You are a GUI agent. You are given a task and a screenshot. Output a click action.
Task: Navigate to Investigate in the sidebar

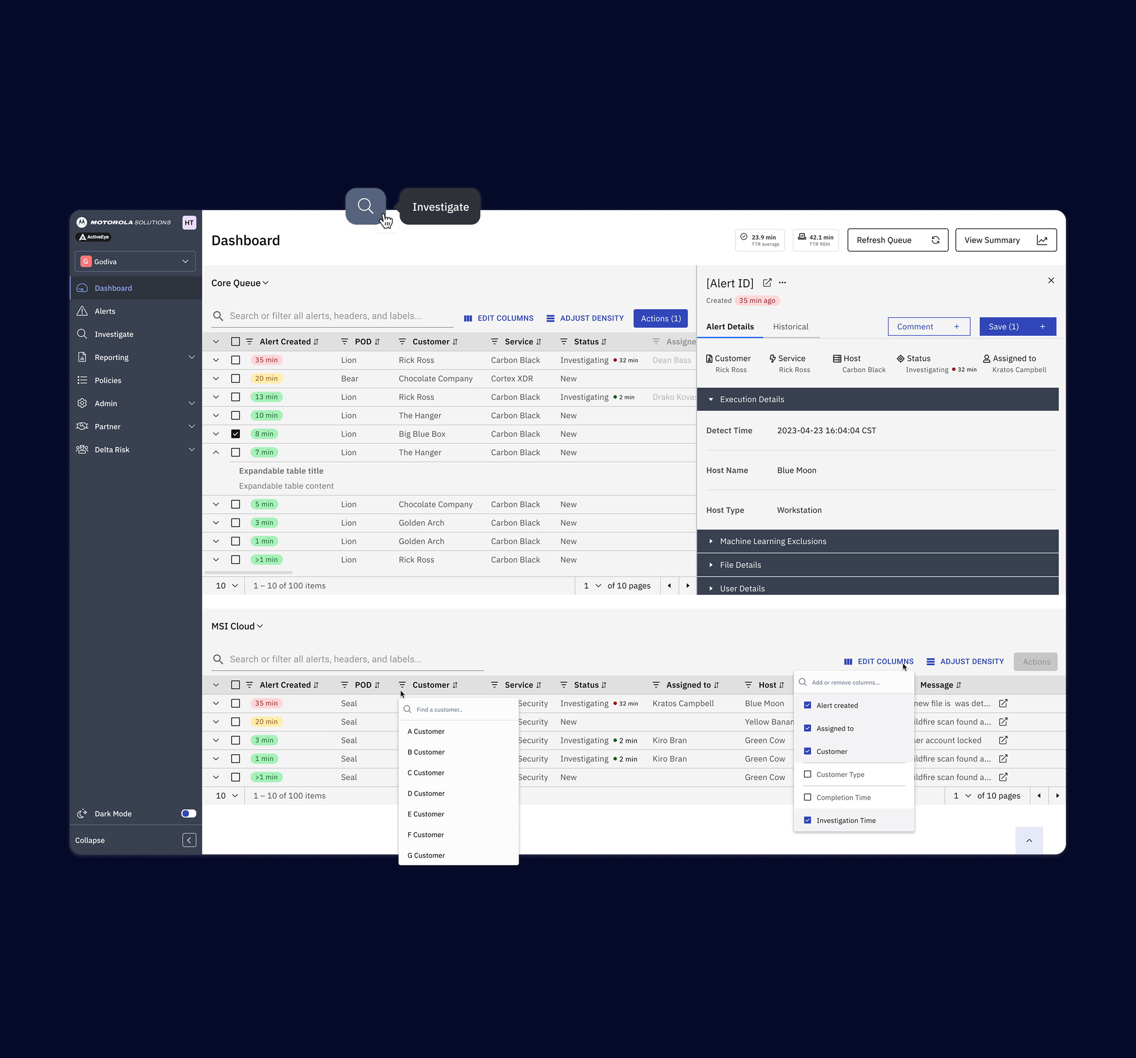coord(136,334)
